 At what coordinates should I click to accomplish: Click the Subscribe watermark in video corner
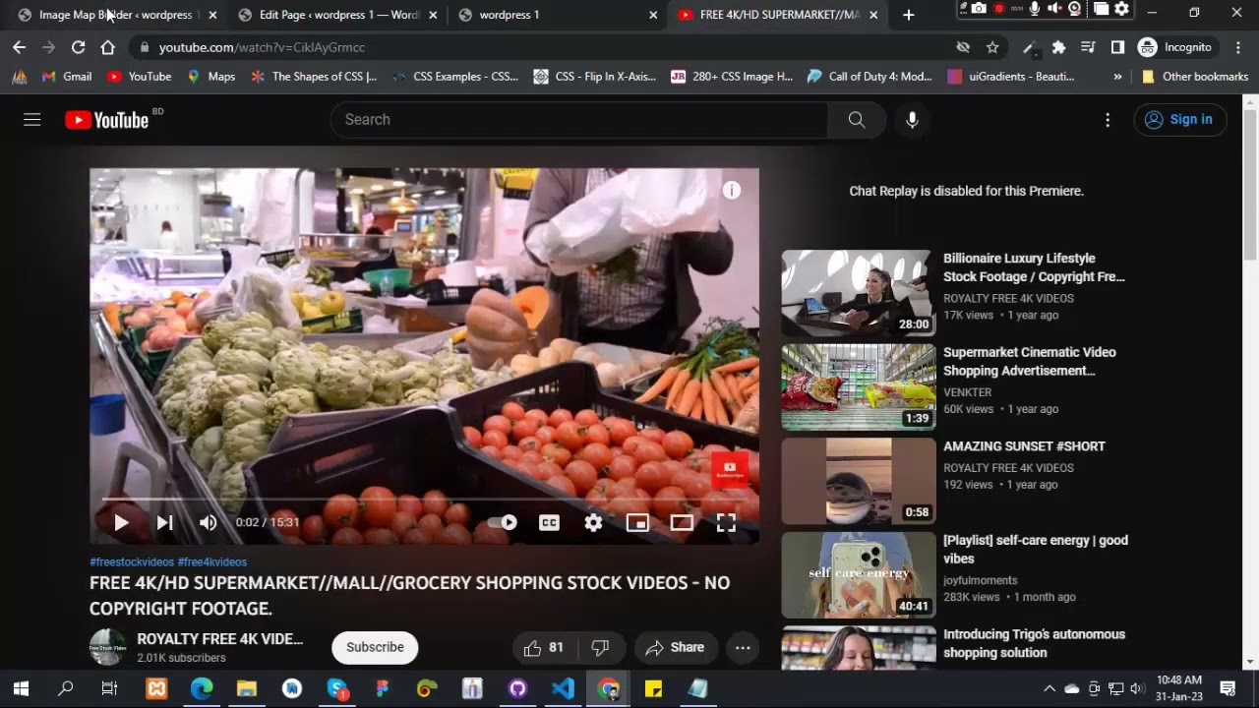click(730, 469)
